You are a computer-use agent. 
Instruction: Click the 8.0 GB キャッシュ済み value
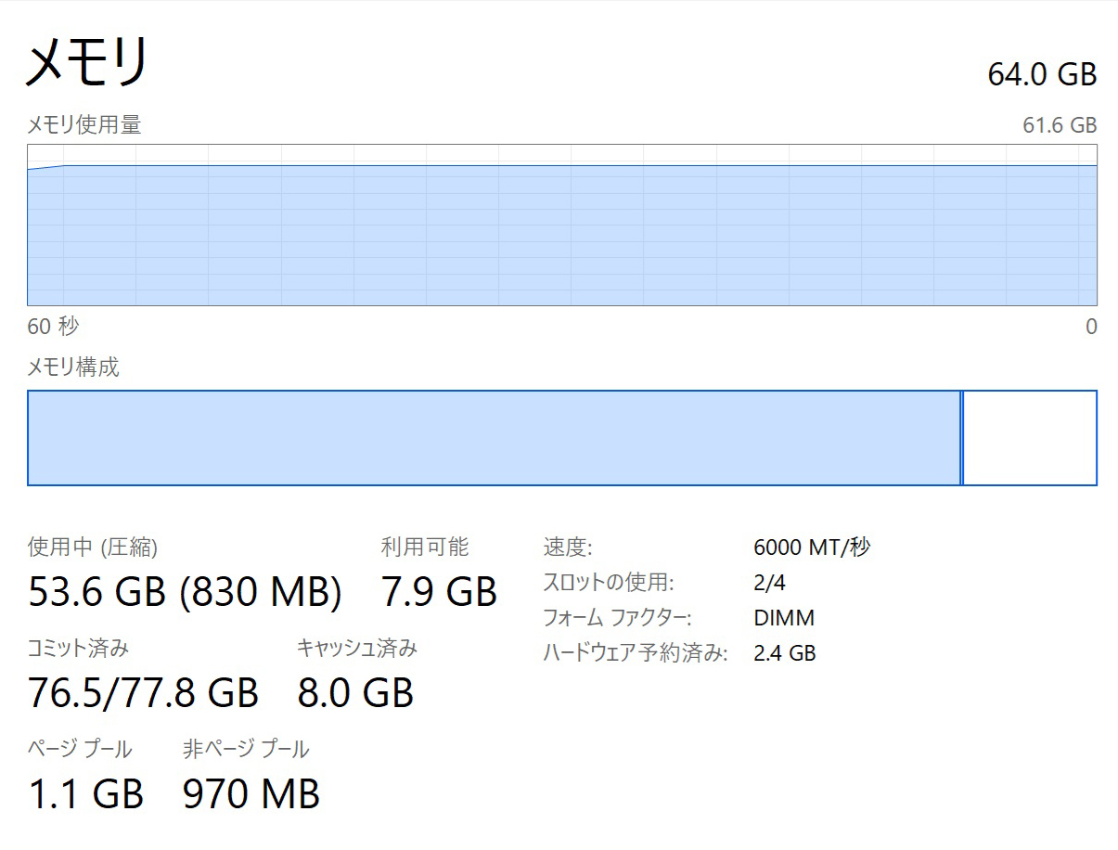(355, 692)
